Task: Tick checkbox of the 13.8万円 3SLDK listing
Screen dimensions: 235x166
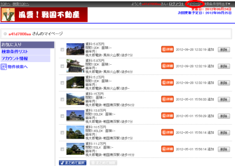Action: (x=62, y=116)
